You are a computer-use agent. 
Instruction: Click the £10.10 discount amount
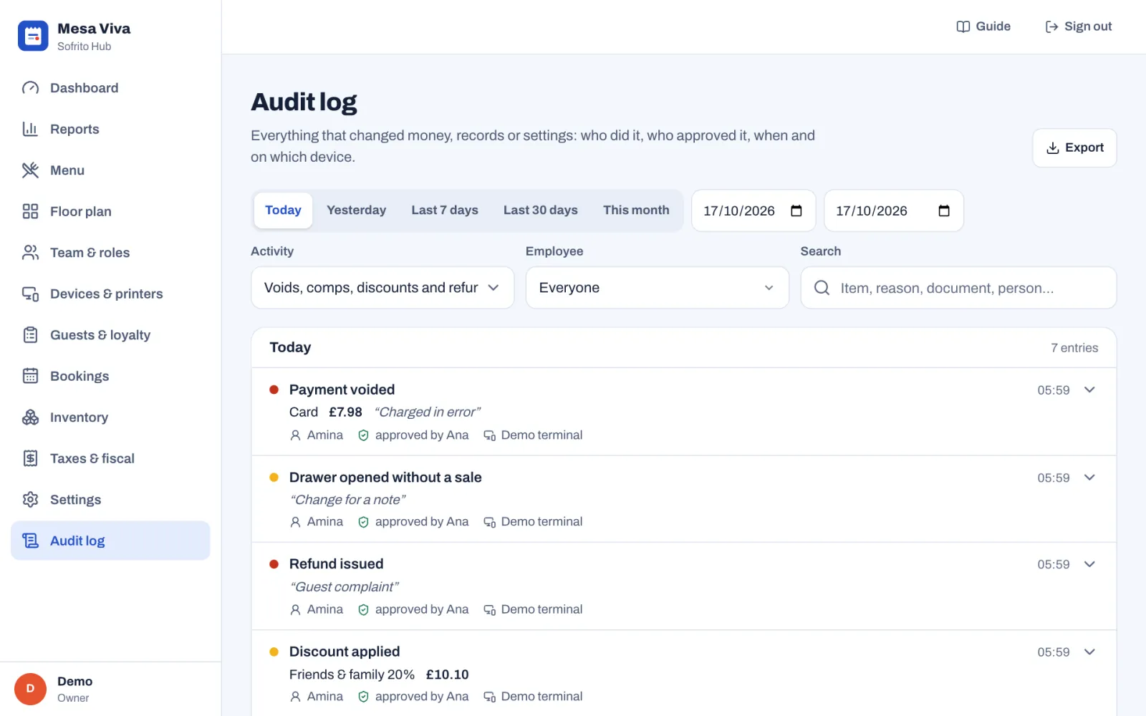point(447,674)
